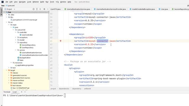
Task: Click the intention bulb on line 61
Action: 61,41
